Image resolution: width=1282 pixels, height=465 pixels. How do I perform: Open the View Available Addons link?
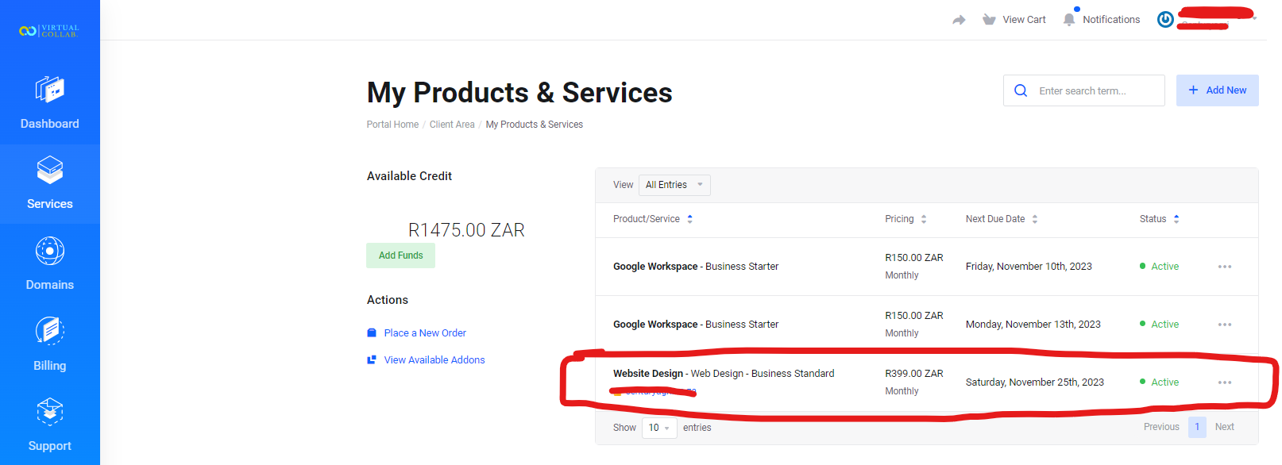point(434,360)
